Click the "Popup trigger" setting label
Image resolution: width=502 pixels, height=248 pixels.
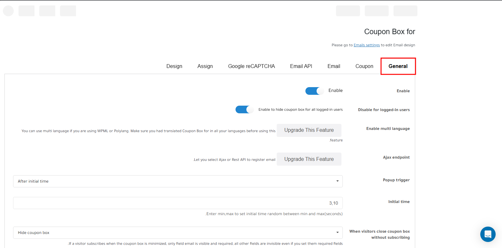click(396, 180)
